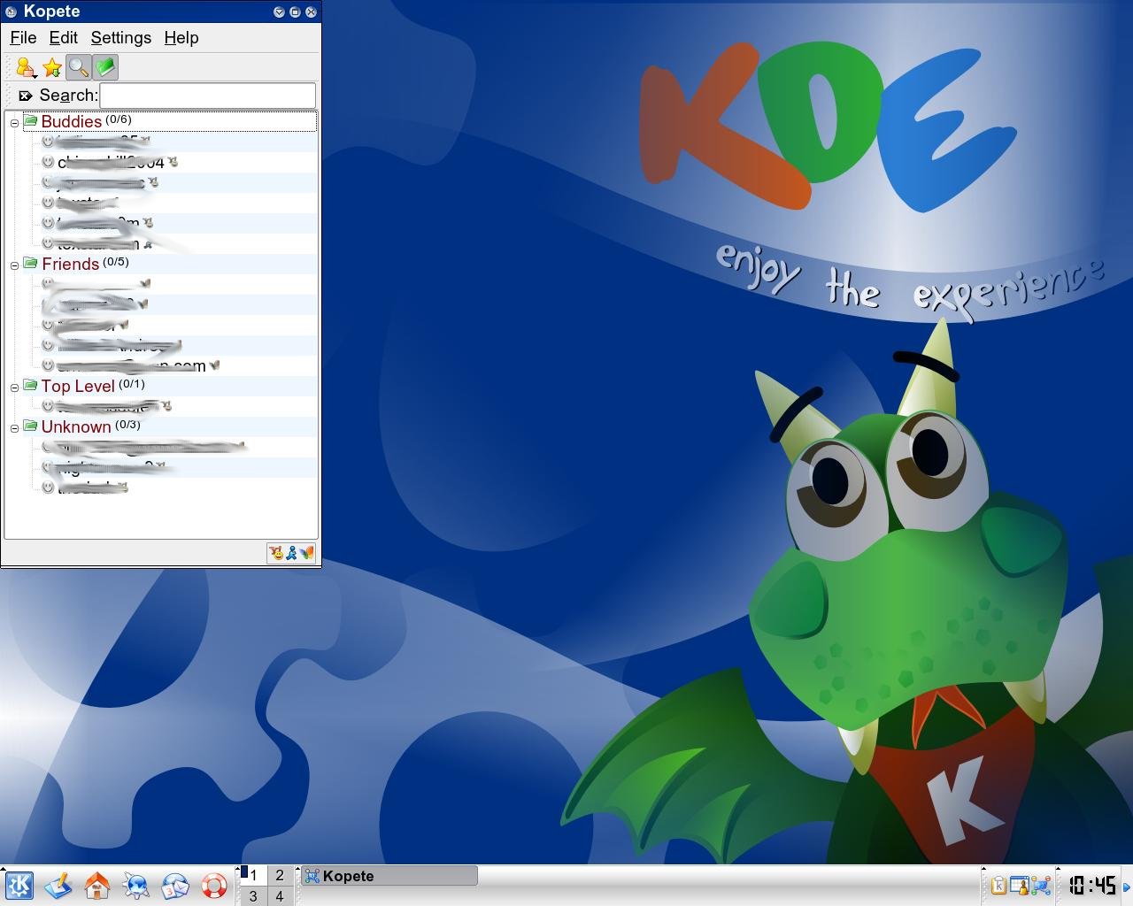
Task: Click the Top Level folder icon
Action: [30, 385]
